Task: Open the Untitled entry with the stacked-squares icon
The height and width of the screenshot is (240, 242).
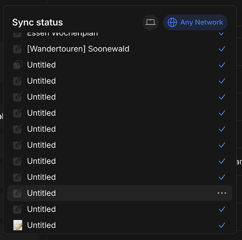Action: [41, 65]
